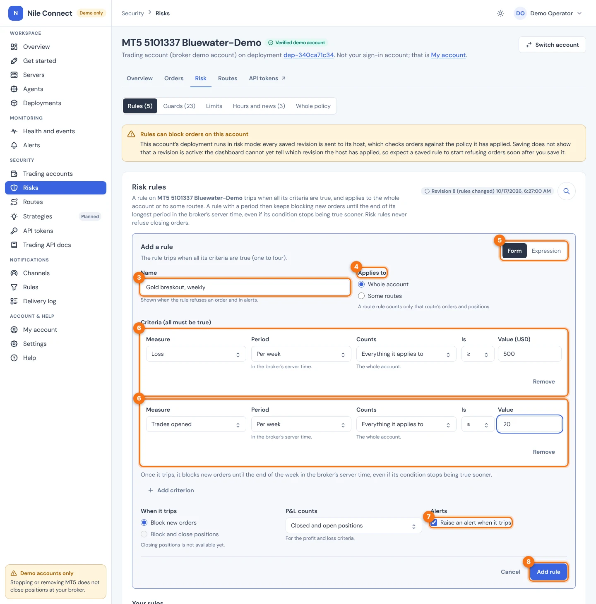Open the Guards (23) sub-tab

(x=179, y=106)
